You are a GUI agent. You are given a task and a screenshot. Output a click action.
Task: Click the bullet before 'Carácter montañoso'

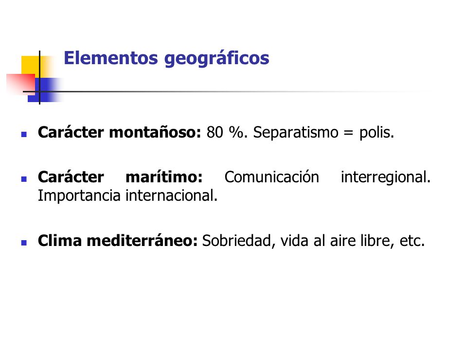coord(24,135)
